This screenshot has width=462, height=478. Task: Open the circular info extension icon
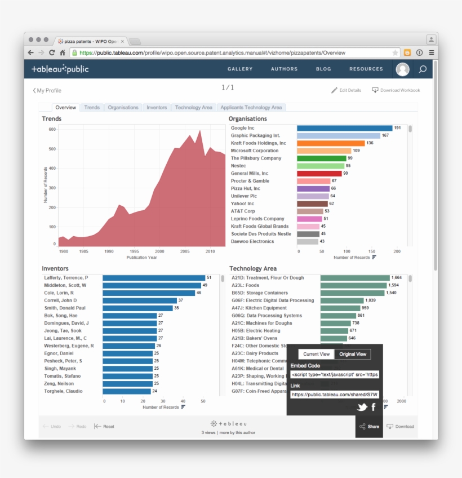coord(419,53)
